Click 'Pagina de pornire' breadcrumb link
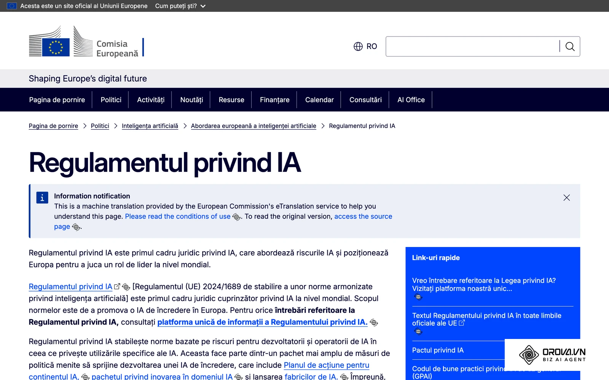The height and width of the screenshot is (380, 609). 53,126
